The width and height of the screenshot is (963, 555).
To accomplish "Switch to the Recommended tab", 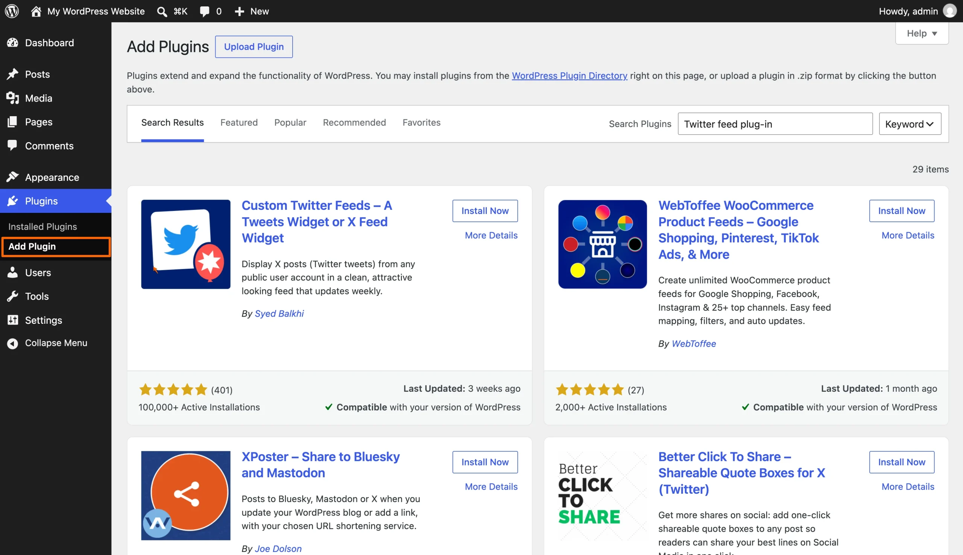I will point(354,122).
